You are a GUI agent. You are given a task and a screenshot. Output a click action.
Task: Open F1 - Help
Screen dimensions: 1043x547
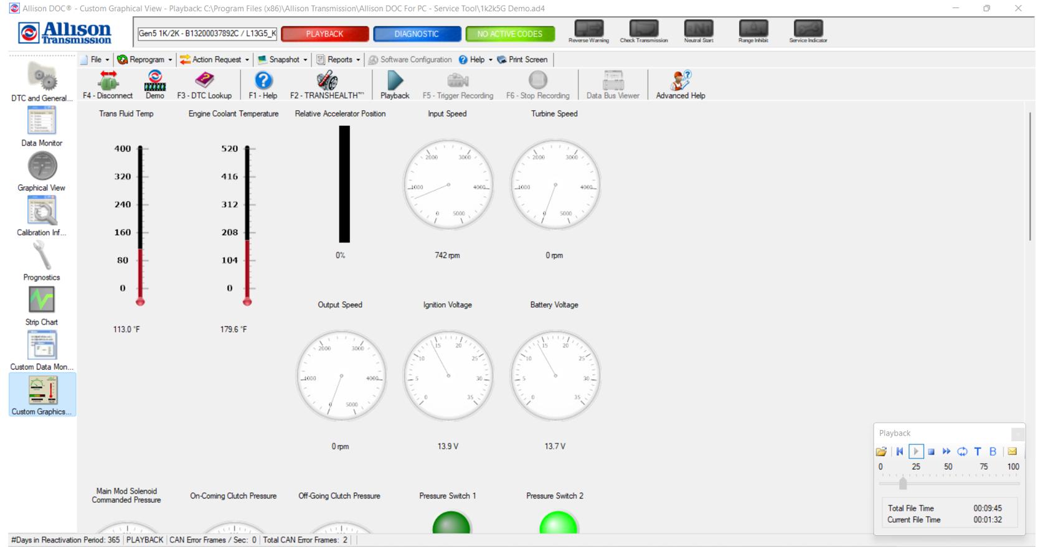click(x=263, y=85)
